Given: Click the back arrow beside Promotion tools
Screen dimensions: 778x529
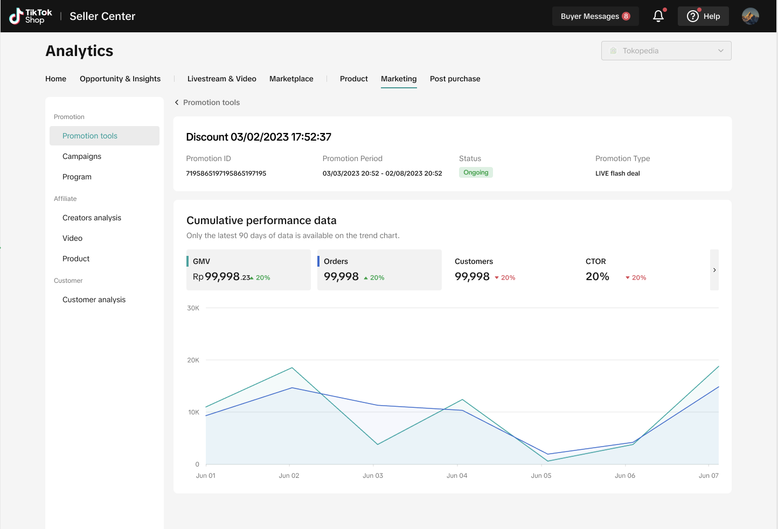Looking at the screenshot, I should coord(177,102).
